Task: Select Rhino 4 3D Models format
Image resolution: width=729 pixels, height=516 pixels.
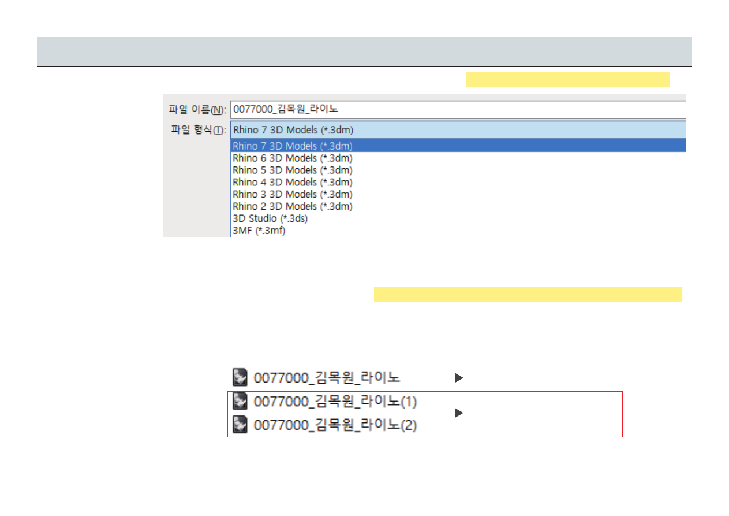Action: tap(292, 182)
